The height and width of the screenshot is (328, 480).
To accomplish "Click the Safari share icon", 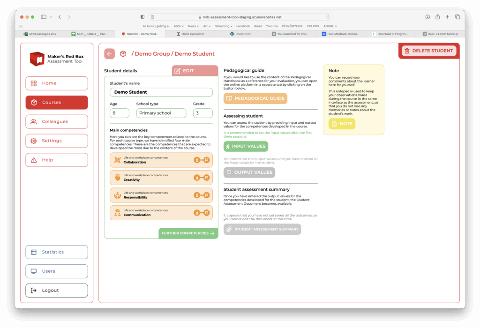I will point(437,17).
